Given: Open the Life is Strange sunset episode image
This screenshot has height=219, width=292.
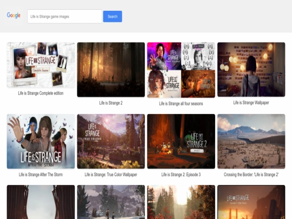Looking at the screenshot, I should pyautogui.click(x=251, y=202).
